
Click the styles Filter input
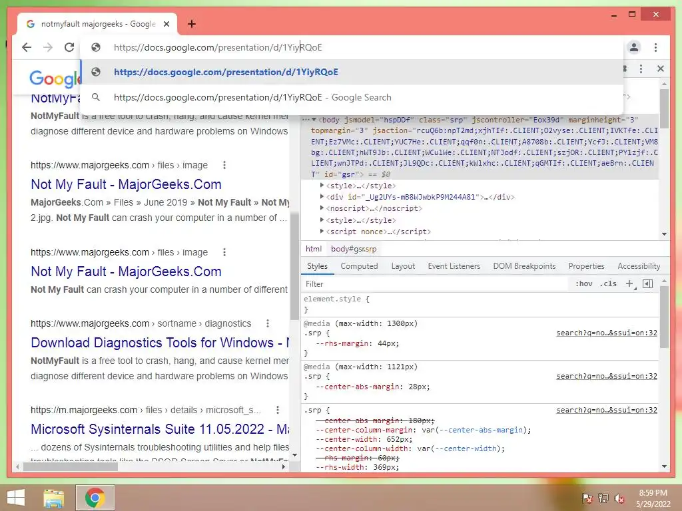pyautogui.click(x=435, y=283)
